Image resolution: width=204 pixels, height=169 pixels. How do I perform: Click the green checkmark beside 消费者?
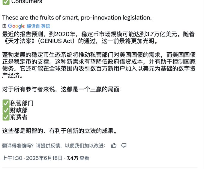6,117
